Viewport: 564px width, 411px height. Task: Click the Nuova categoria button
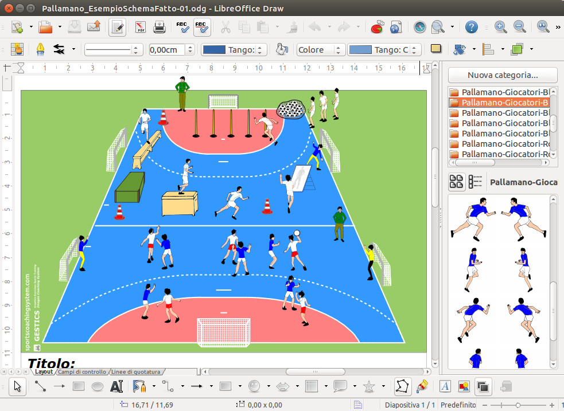(x=503, y=75)
